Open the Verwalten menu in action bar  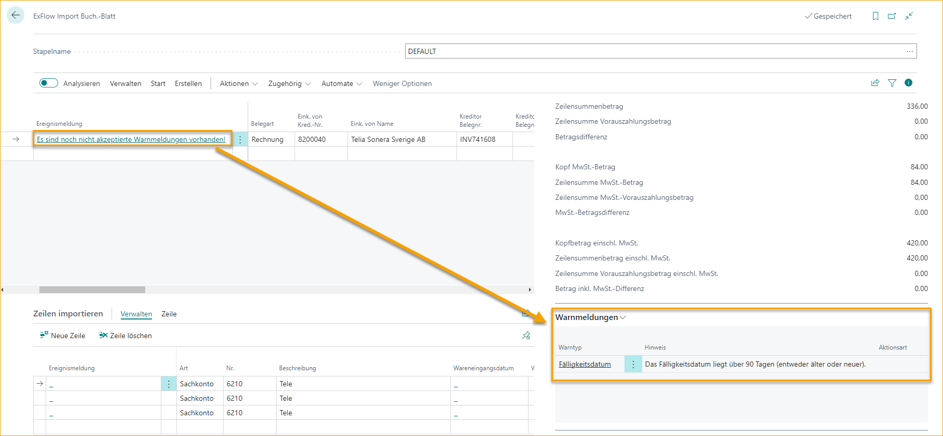click(x=126, y=83)
